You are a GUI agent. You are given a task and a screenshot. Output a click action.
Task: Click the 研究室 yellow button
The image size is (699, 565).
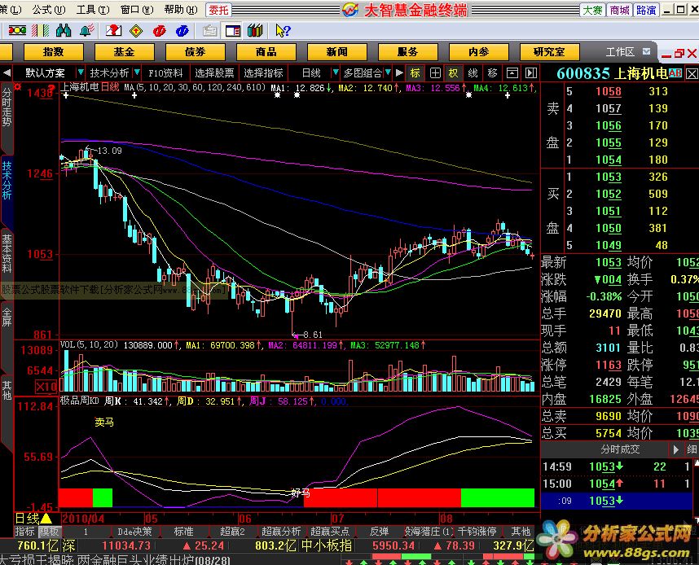click(549, 51)
